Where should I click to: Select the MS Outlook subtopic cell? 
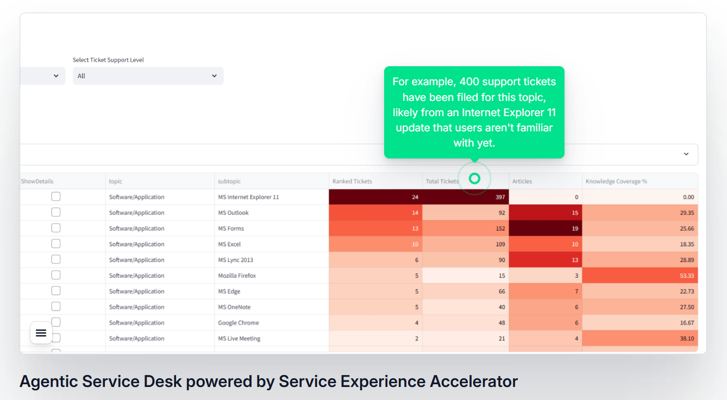pos(272,213)
